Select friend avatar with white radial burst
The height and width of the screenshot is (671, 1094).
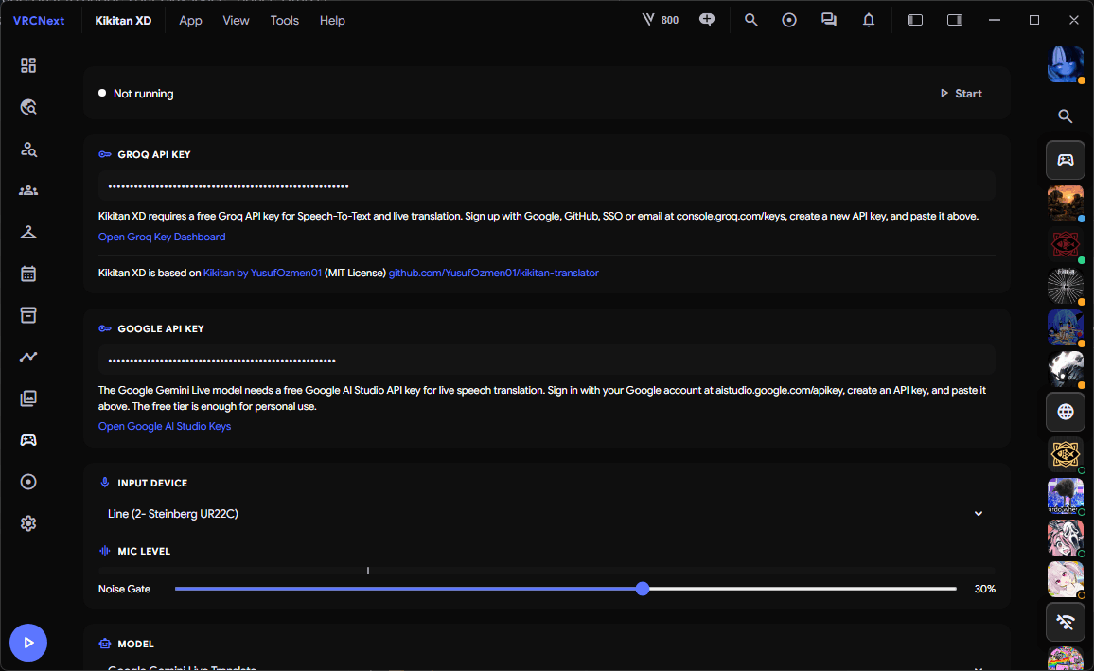(x=1066, y=286)
